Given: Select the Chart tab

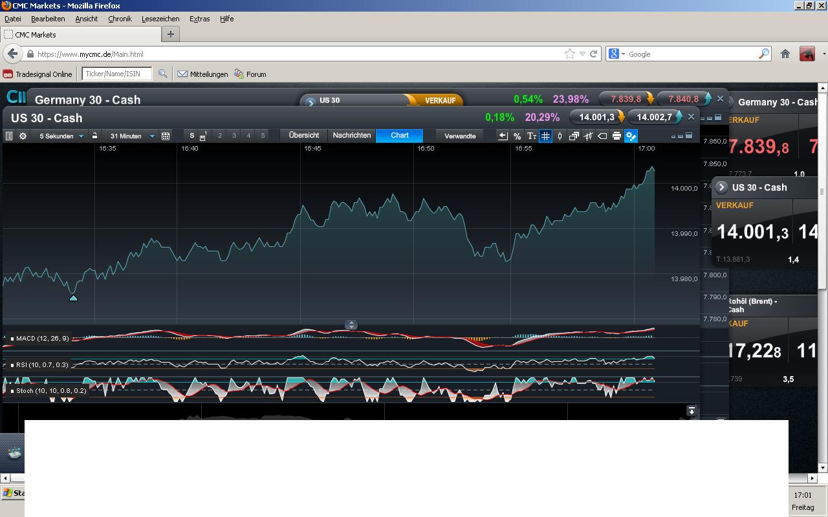Looking at the screenshot, I should coord(400,136).
